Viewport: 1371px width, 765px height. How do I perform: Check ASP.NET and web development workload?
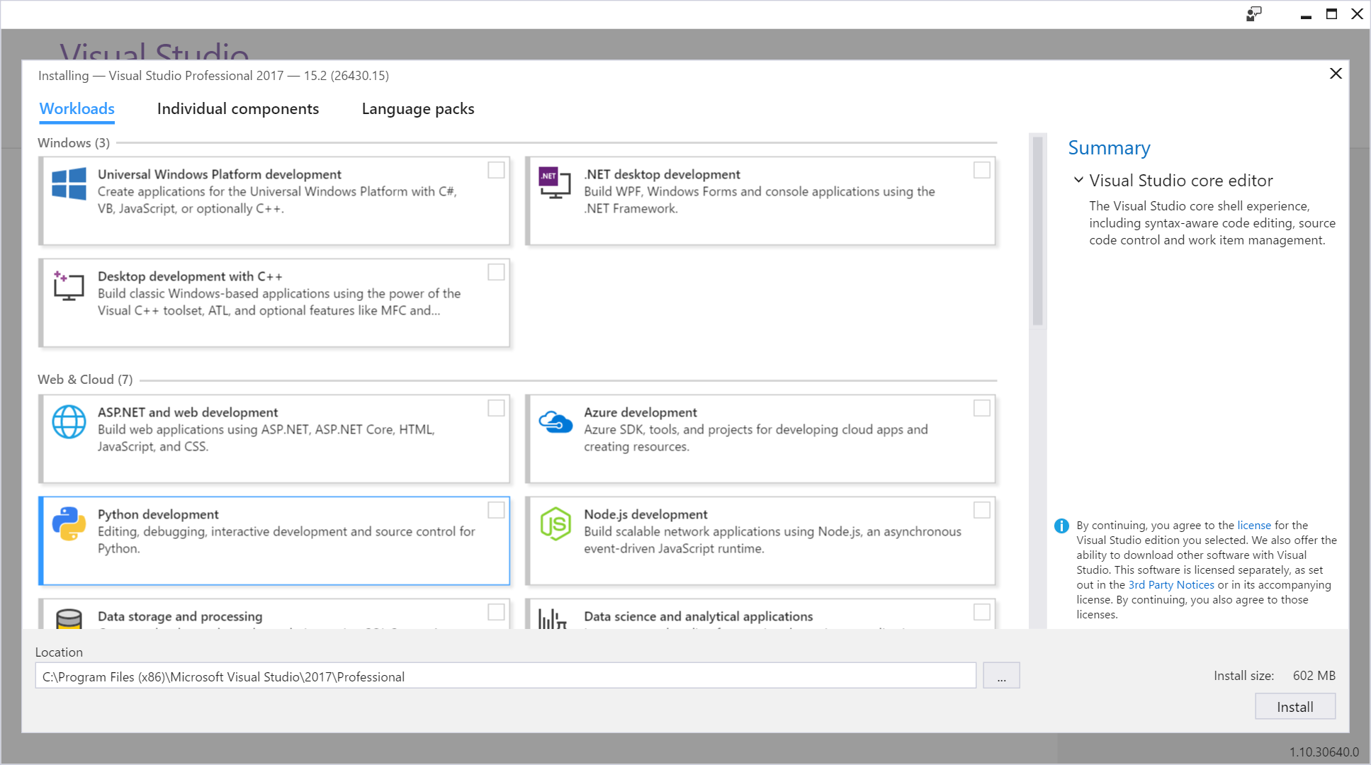[496, 408]
